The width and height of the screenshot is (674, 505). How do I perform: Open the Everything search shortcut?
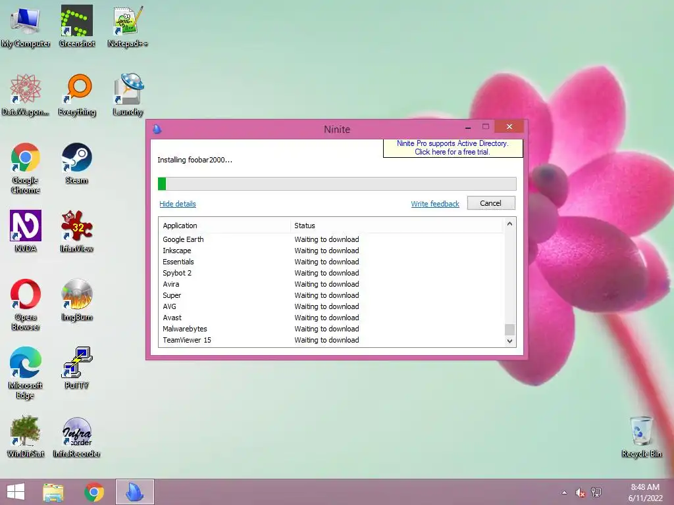click(76, 95)
